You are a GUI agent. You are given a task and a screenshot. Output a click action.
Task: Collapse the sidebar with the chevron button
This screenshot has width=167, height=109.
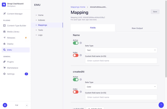point(27,105)
